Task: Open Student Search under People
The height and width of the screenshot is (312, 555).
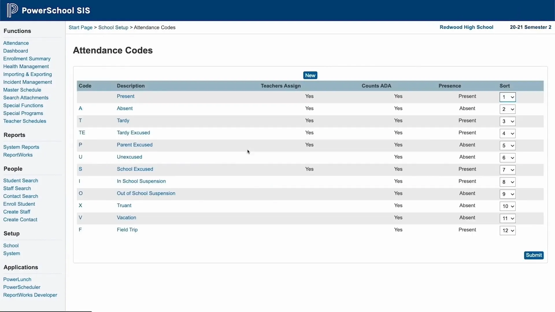Action: tap(21, 180)
